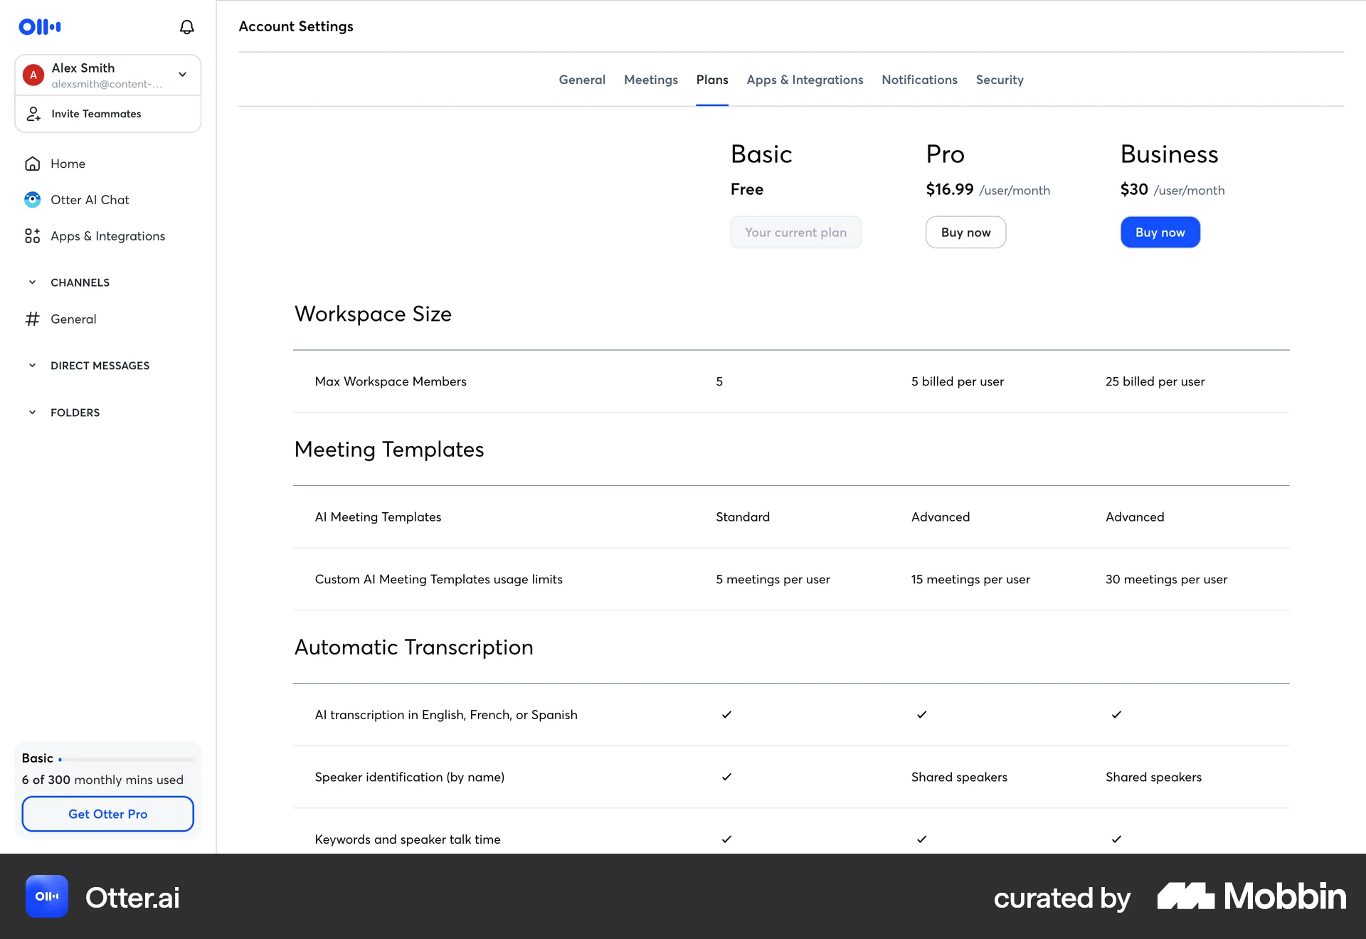
Task: Click Invite Teammates
Action: 108,114
